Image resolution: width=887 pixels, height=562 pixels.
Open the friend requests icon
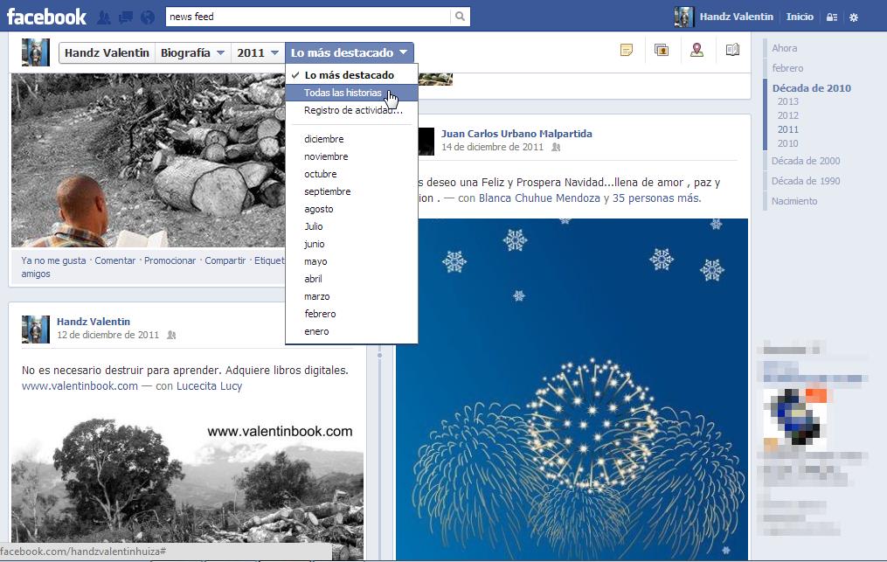[x=105, y=17]
